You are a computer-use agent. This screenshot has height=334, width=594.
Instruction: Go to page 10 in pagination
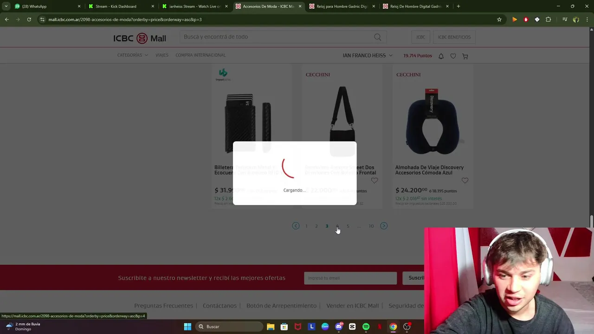coord(371,226)
